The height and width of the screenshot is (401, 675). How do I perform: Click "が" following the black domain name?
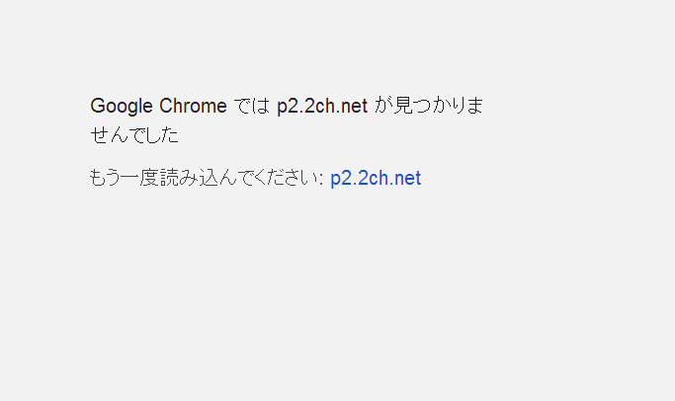(x=383, y=107)
